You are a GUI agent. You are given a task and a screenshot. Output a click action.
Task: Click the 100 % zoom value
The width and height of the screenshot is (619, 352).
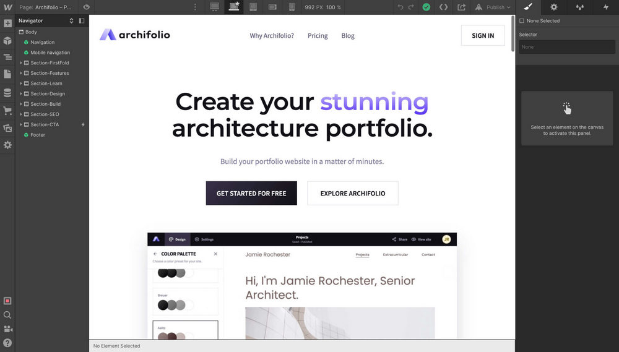coord(334,7)
